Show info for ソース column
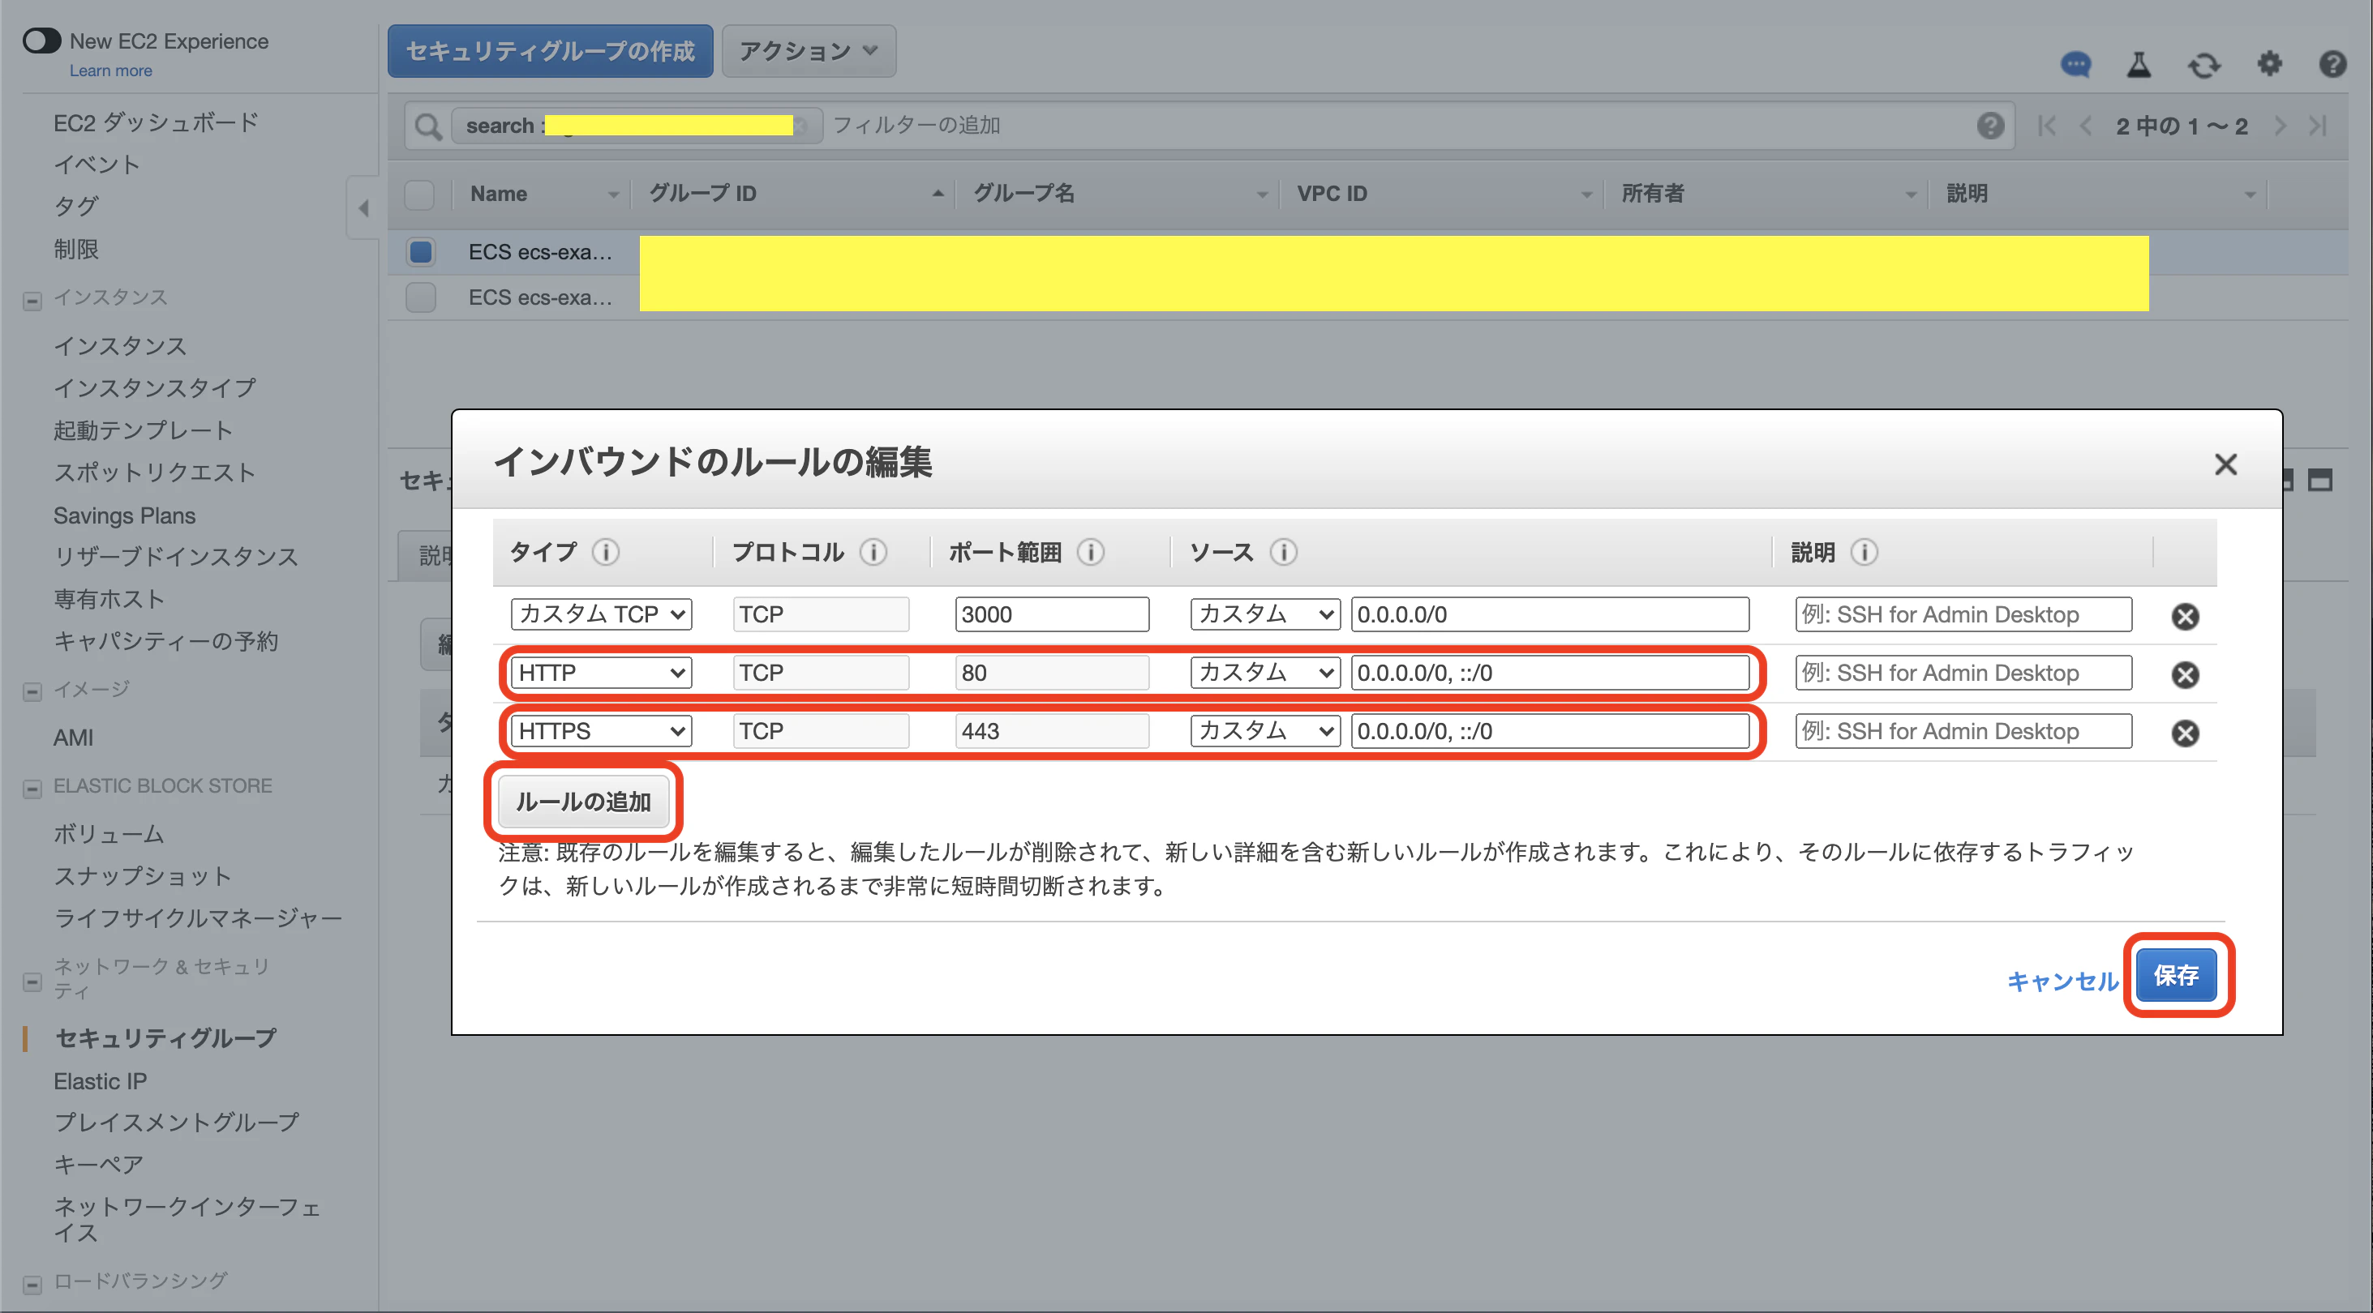 point(1283,551)
